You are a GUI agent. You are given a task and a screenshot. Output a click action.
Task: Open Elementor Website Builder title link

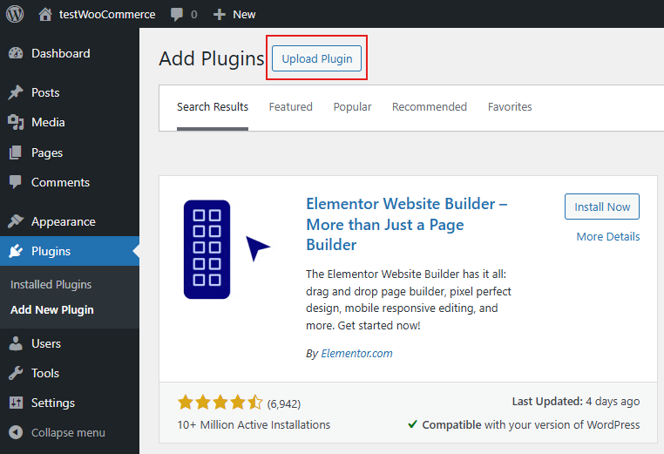click(407, 224)
